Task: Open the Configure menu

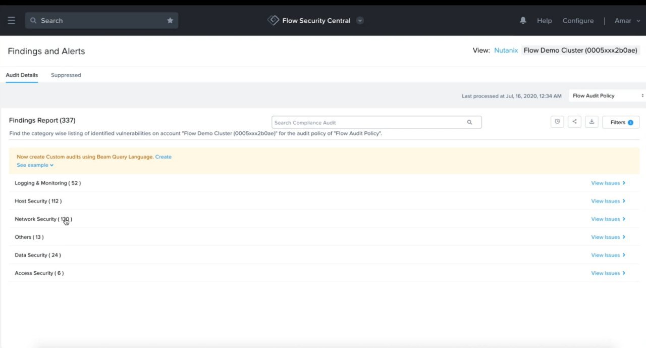Action: [578, 21]
